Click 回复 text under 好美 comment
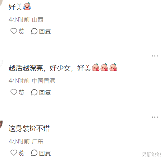The image size is (164, 160). [x=45, y=32]
